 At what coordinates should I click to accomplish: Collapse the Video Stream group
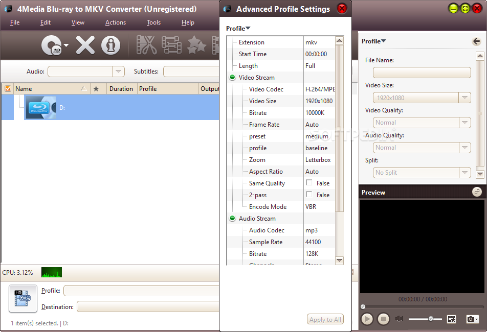point(232,77)
